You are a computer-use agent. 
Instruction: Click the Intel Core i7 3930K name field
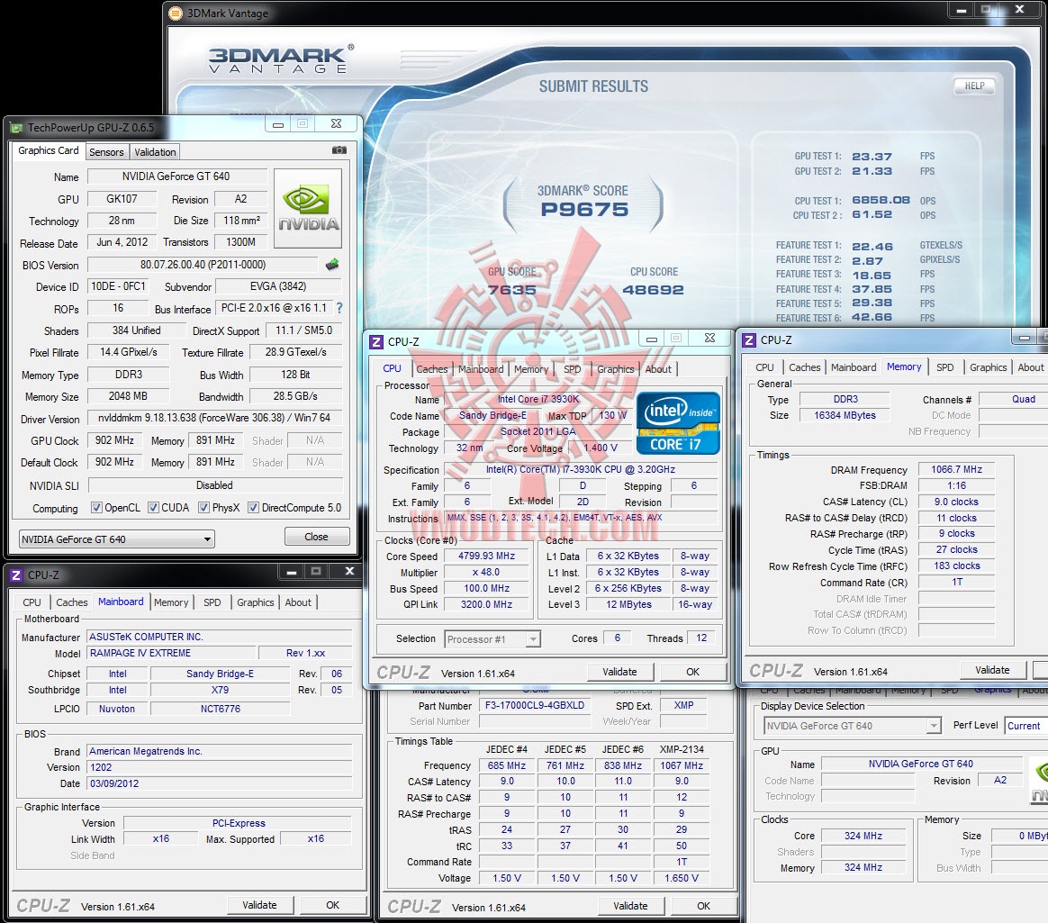pos(538,399)
